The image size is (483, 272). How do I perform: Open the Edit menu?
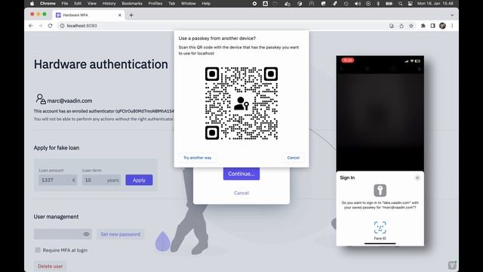click(78, 4)
